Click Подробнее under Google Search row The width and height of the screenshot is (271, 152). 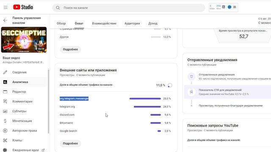(x=70, y=144)
